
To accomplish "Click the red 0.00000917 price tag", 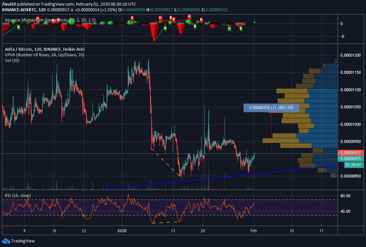I will [351, 153].
